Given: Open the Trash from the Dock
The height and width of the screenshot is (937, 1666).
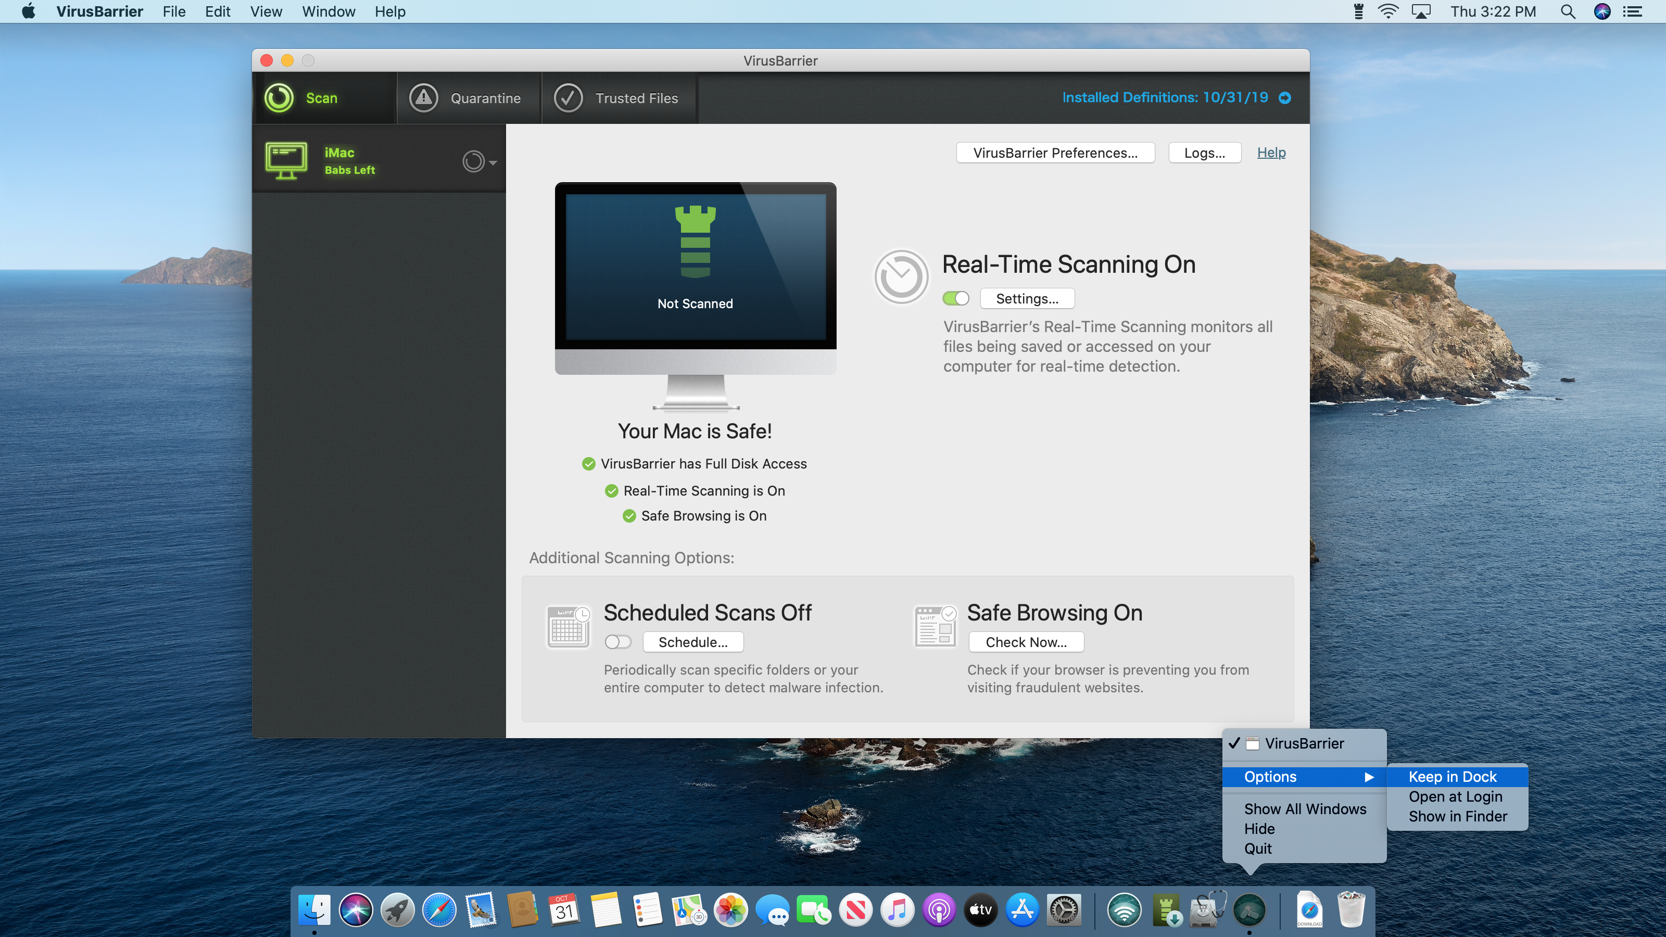Looking at the screenshot, I should point(1351,910).
